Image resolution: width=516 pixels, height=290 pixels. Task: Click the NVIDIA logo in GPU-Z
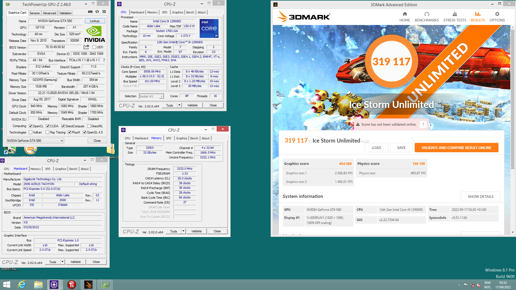95,34
